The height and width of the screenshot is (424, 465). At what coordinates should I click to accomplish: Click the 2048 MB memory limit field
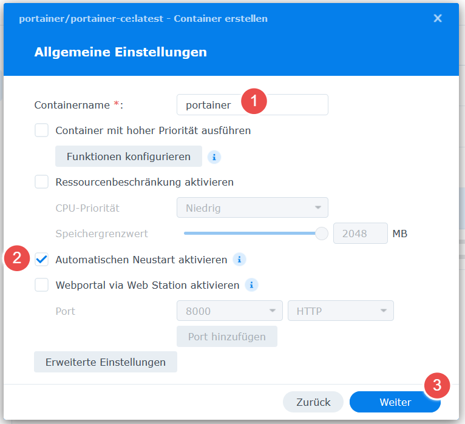361,234
